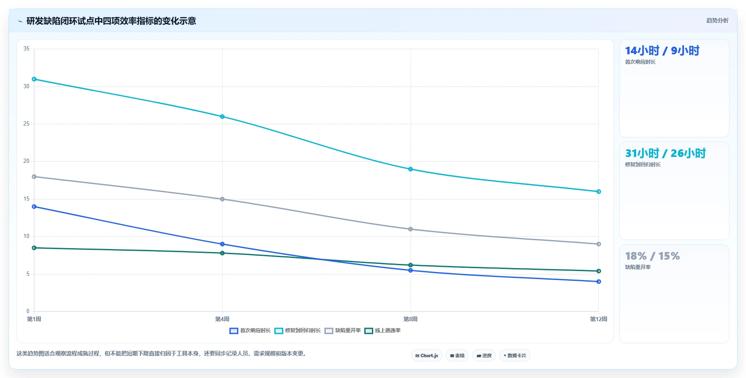Click the 缺陷重开率 legend label text
This screenshot has height=378, width=746.
[348, 330]
